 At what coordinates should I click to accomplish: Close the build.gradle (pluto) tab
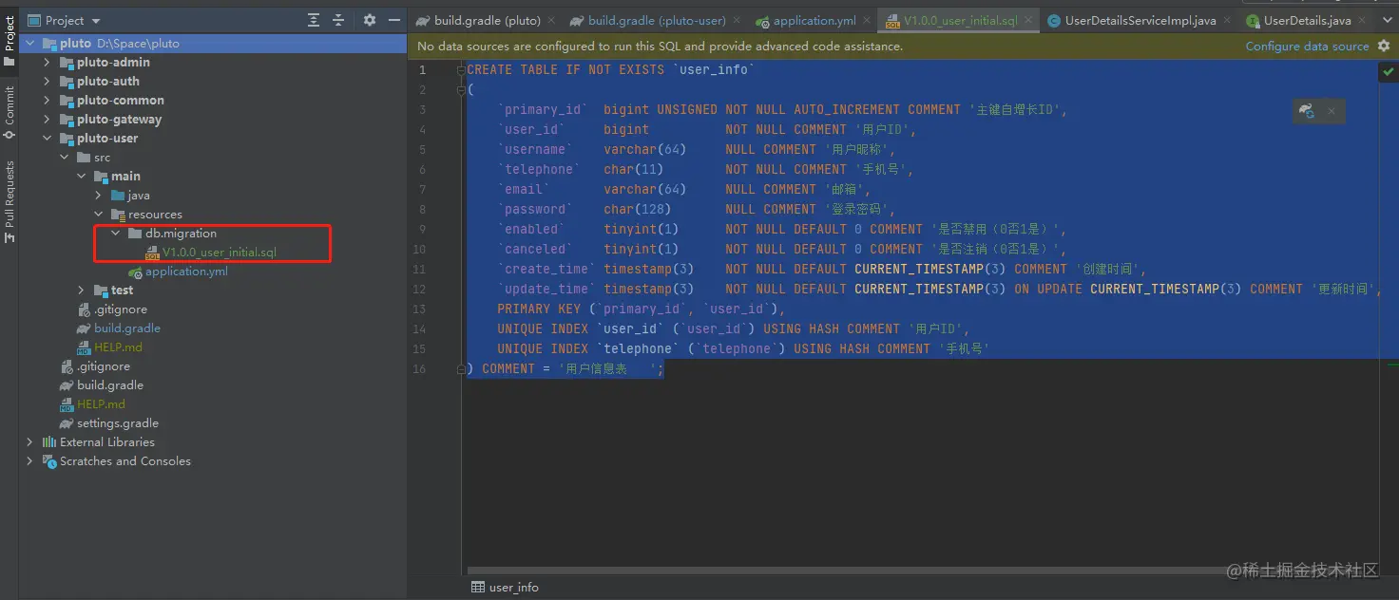pos(551,20)
